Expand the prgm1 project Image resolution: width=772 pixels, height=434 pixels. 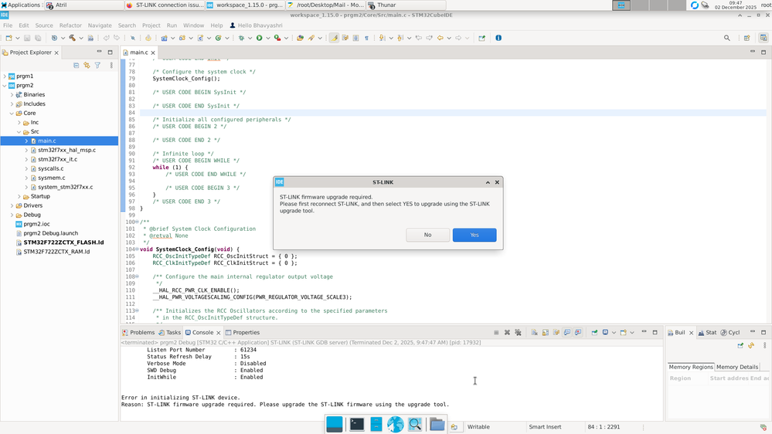(x=5, y=76)
